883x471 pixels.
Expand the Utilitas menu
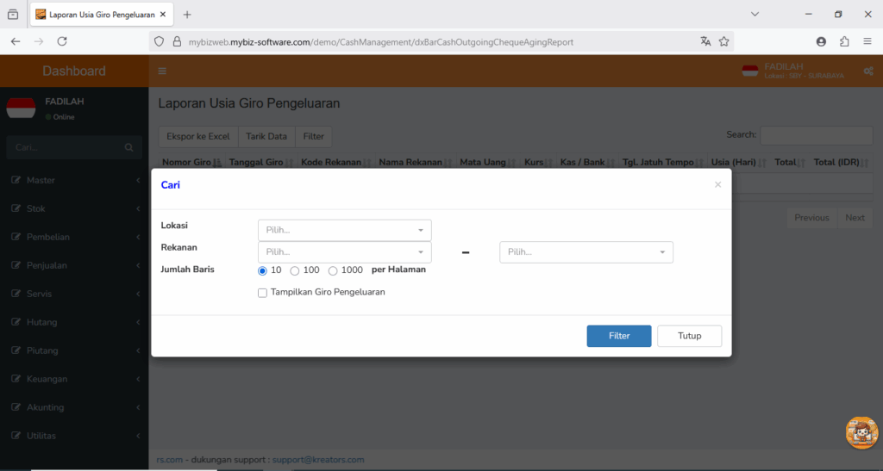(x=74, y=436)
